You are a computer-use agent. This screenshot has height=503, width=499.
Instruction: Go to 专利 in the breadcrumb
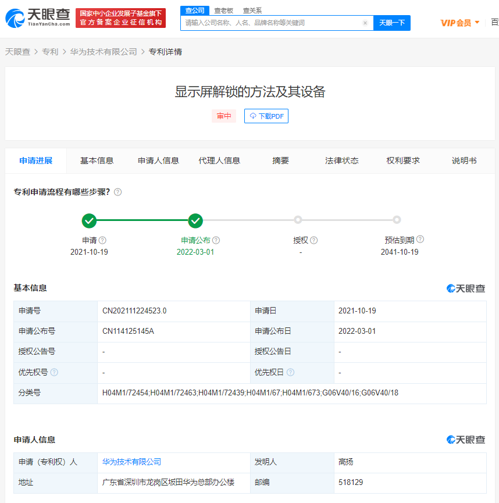[x=50, y=52]
